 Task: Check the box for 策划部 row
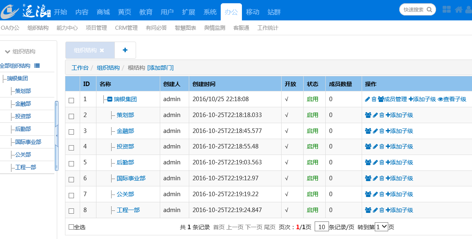click(72, 116)
